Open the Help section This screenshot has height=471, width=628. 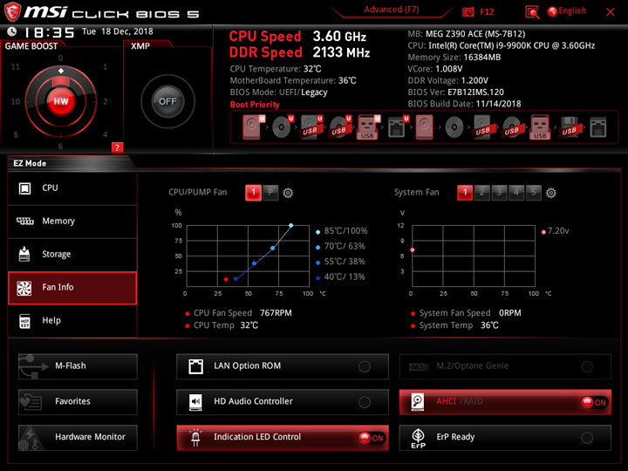click(72, 321)
